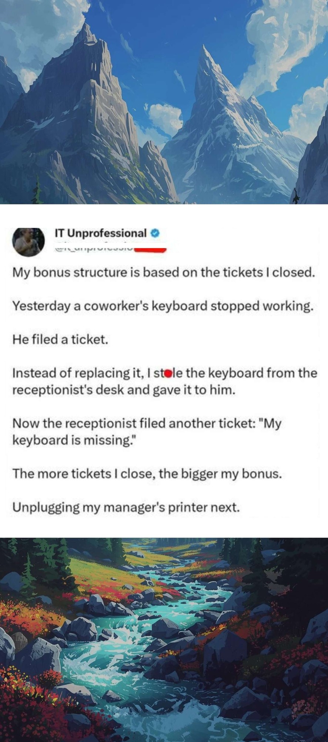Select the mountain peaks illustration at top
The height and width of the screenshot is (742, 328).
tap(164, 102)
